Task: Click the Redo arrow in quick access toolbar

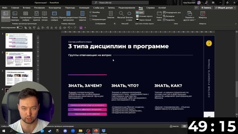Action: [75, 28]
